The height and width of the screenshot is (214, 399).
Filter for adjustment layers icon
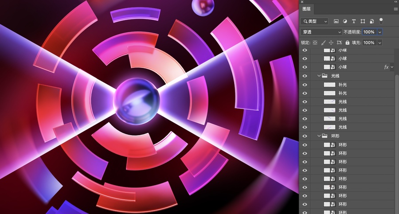click(345, 21)
